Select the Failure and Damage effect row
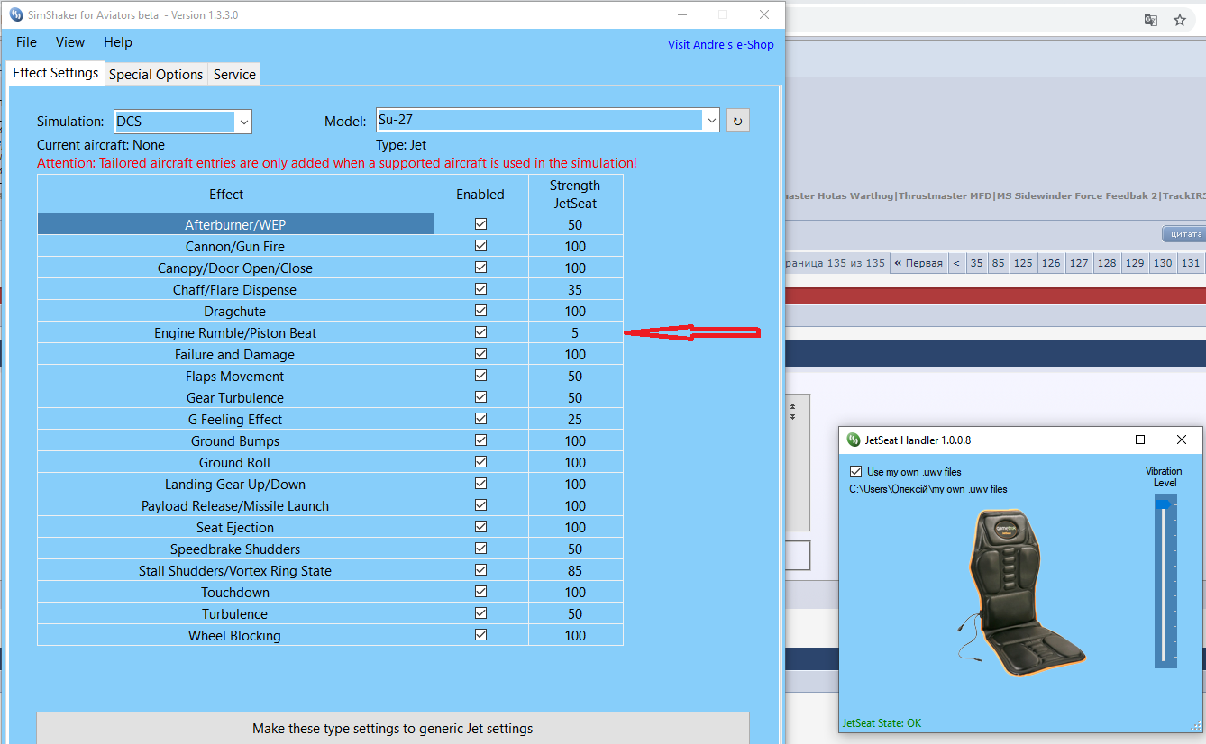The image size is (1206, 744). point(235,354)
